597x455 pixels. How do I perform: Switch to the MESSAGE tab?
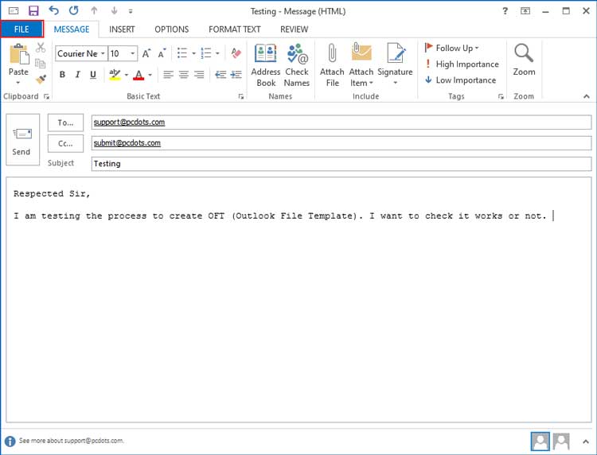71,29
